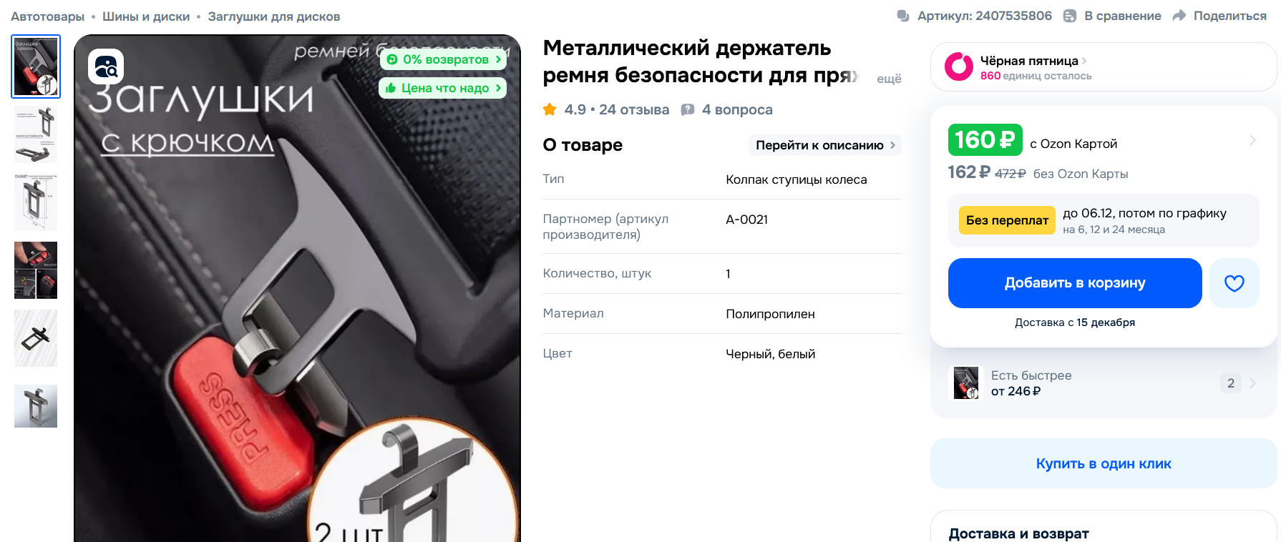This screenshot has width=1281, height=542.
Task: Select the red buckle hands thumbnail
Action: (x=36, y=270)
